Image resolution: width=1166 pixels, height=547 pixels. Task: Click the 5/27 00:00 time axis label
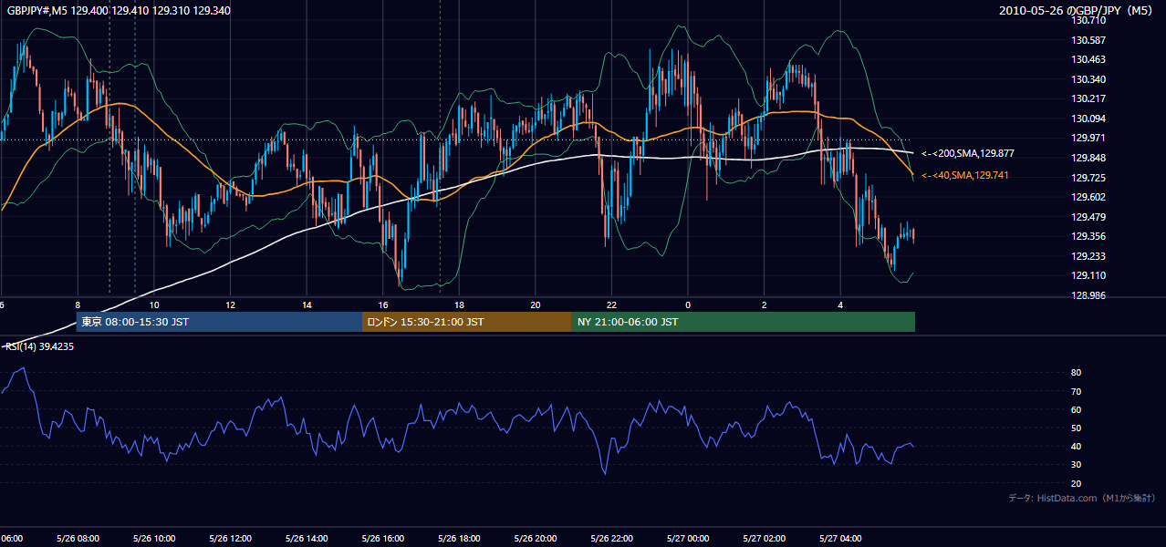(688, 539)
